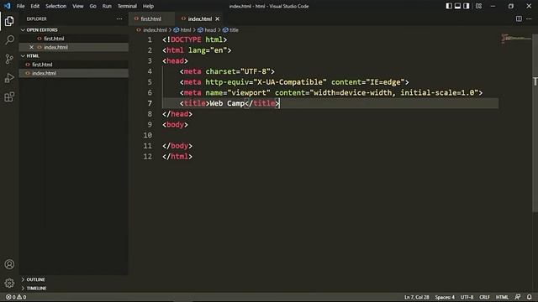This screenshot has height=302, width=538.
Task: Open editor More Actions ellipsis
Action: [529, 18]
